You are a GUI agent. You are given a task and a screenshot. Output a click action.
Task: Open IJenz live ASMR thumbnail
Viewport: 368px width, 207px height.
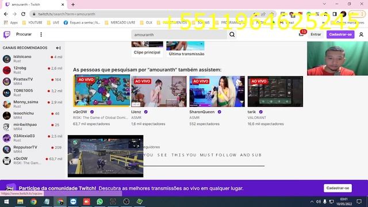tap(159, 91)
